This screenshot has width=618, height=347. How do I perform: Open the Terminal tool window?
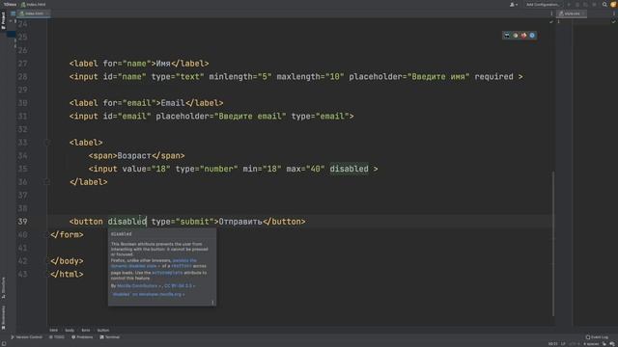109,337
